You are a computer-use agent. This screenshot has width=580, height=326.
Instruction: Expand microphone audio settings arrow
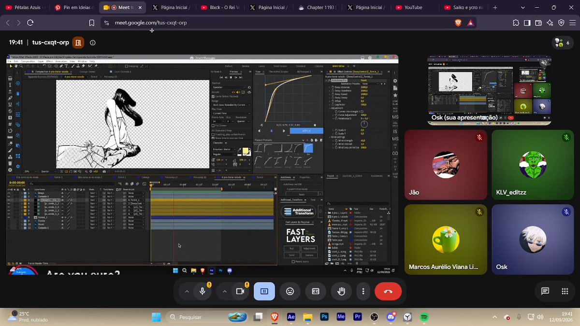[187, 291]
